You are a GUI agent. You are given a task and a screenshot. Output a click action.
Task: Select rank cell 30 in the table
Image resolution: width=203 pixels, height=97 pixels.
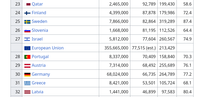pos(17,74)
